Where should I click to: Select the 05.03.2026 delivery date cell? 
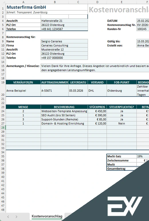pyautogui.click(x=78, y=91)
